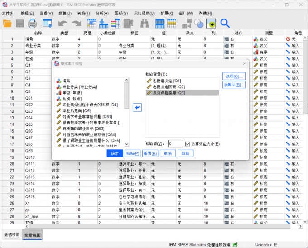Click ordinal measure icon for 年级 row
Image resolution: width=308 pixels, height=248 pixels.
255,52
